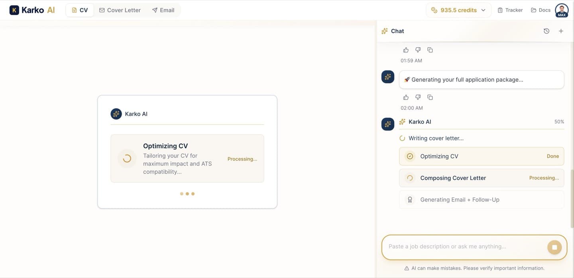Viewport: 574px width, 278px height.
Task: Click the job description input field
Action: pos(458,247)
